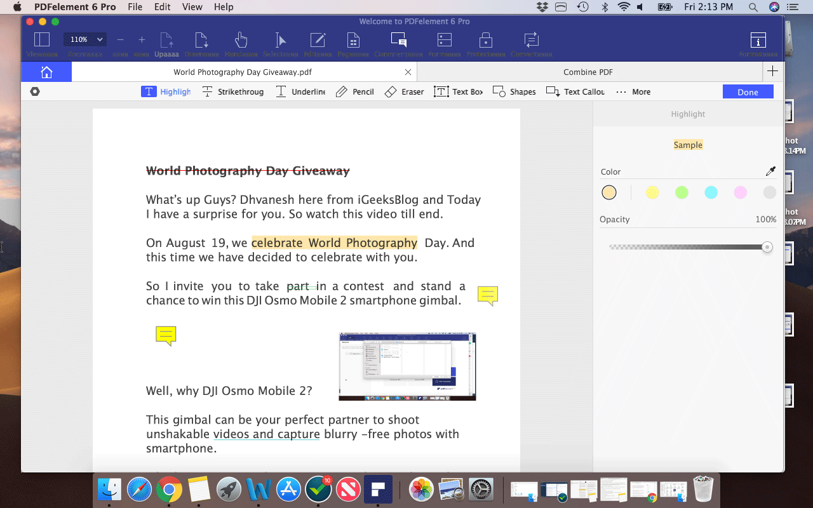
Task: Click the Done button
Action: 748,92
